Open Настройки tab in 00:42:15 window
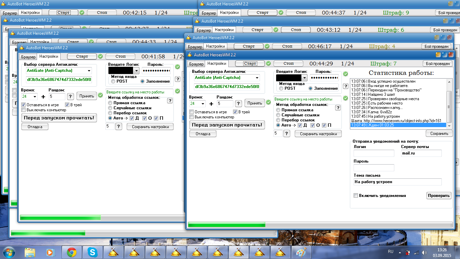The width and height of the screenshot is (460, 259). point(30,12)
